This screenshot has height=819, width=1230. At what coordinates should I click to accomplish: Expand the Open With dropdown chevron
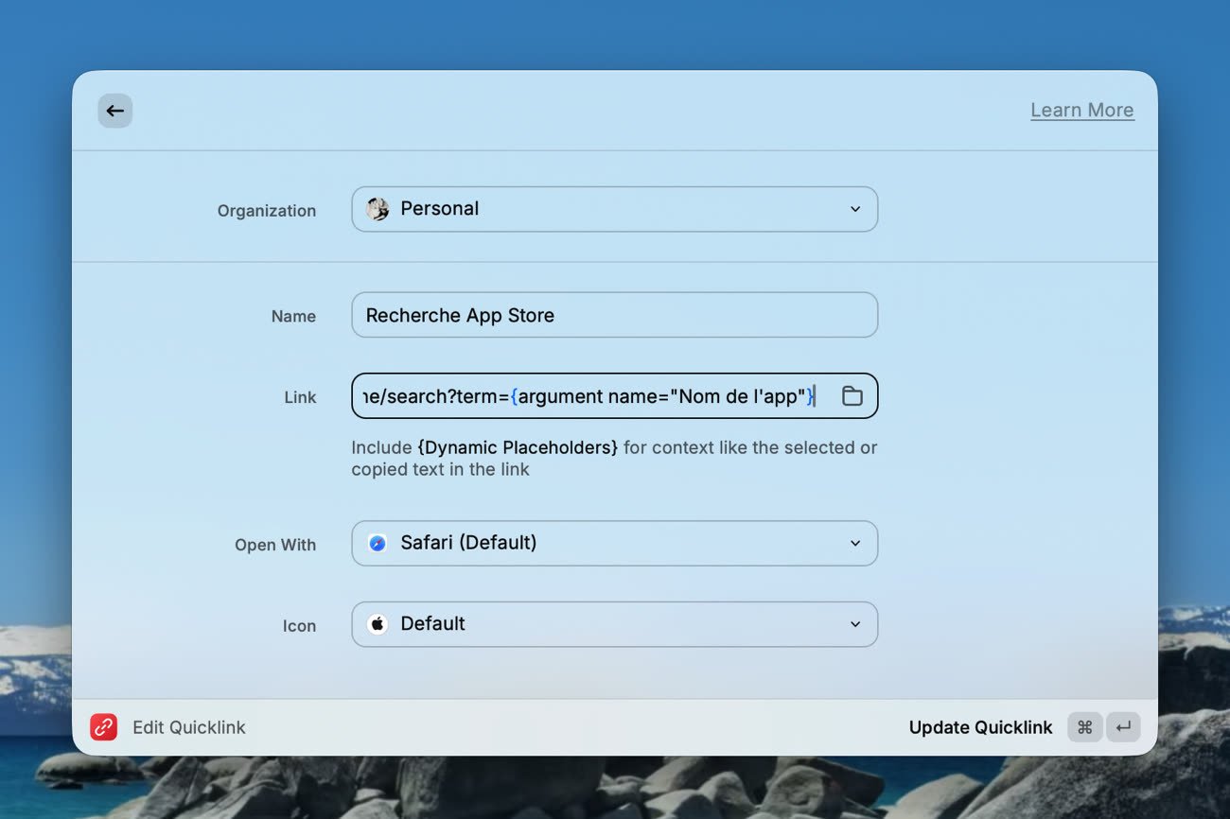[854, 543]
